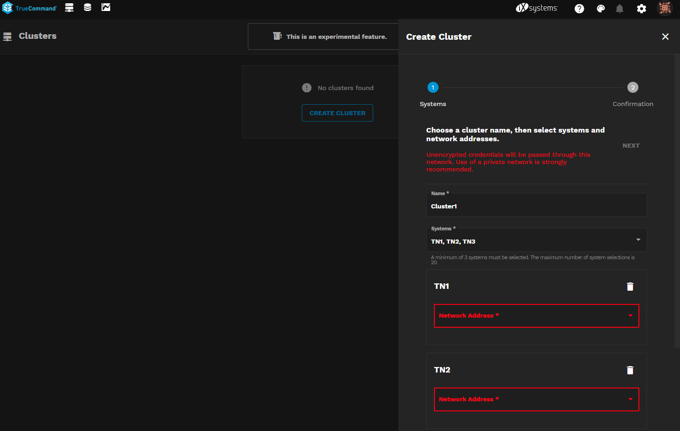Open the settings gear menu
The height and width of the screenshot is (431, 680).
click(x=641, y=9)
